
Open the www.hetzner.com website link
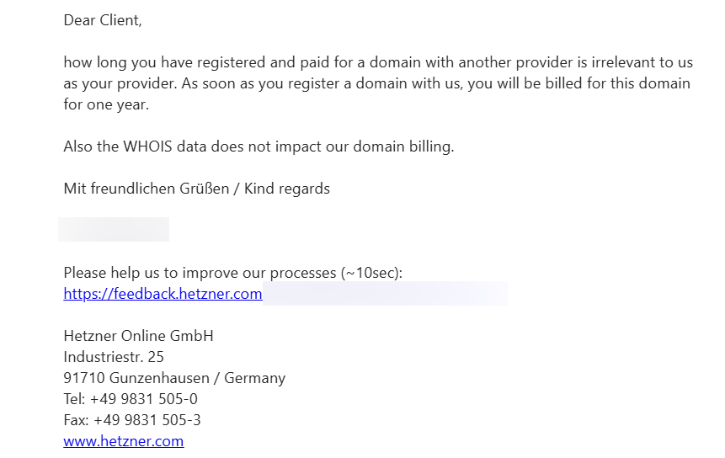[124, 441]
